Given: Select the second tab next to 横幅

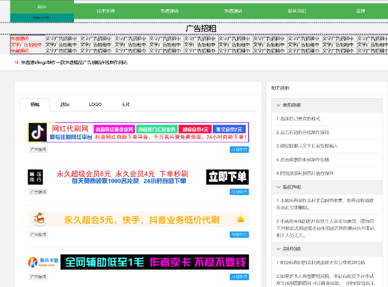Looking at the screenshot, I should pyautogui.click(x=65, y=105).
